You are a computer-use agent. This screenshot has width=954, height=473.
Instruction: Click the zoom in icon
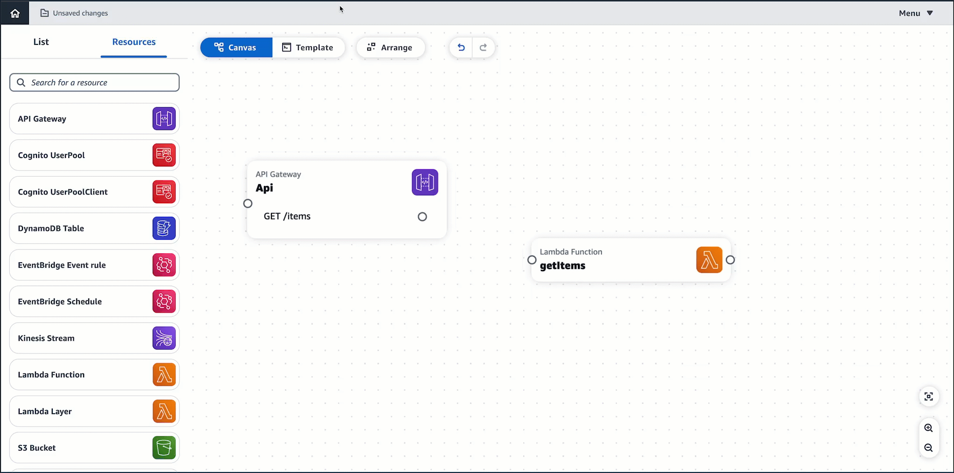pos(929,428)
